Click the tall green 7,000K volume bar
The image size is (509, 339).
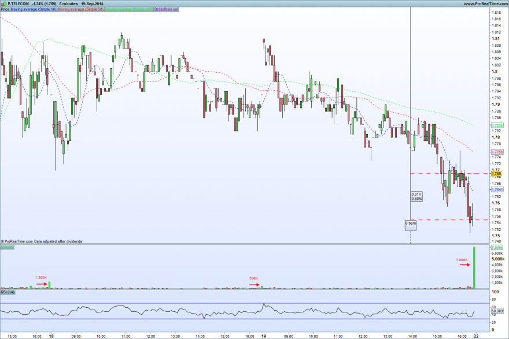pyautogui.click(x=474, y=267)
